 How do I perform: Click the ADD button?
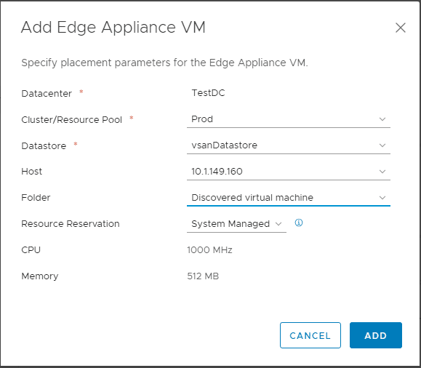point(376,335)
